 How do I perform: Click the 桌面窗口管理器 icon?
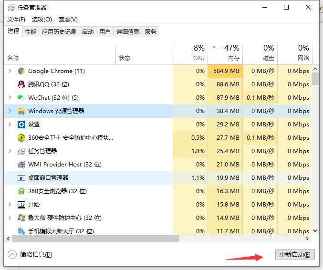coord(21,178)
